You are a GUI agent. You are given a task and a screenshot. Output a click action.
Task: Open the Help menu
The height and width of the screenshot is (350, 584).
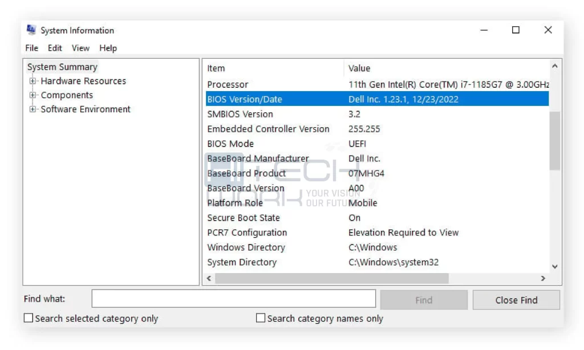click(x=108, y=48)
